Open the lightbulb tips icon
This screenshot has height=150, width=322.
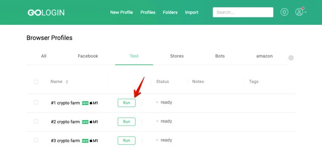[x=284, y=12]
